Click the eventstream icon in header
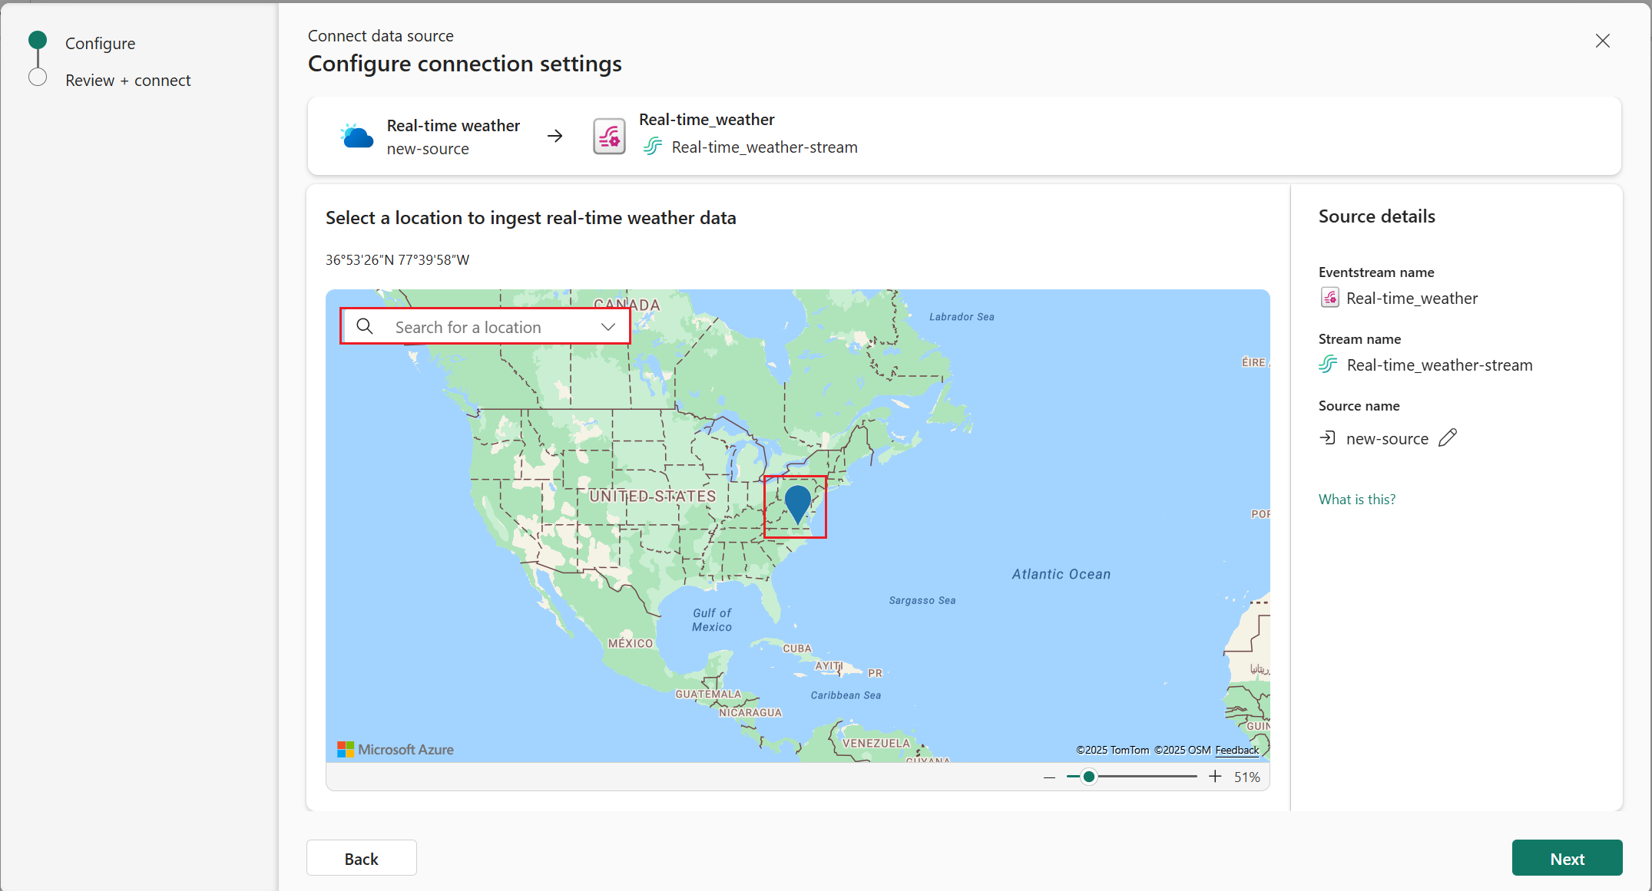 click(x=609, y=137)
